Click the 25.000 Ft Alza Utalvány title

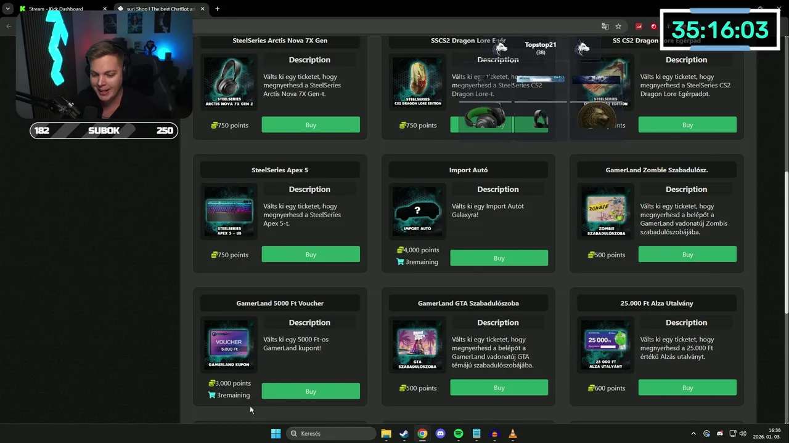point(656,303)
